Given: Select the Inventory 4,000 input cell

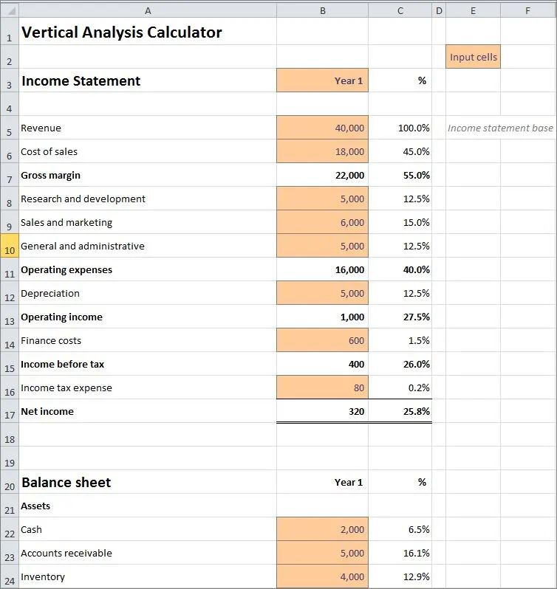Looking at the screenshot, I should [322, 576].
